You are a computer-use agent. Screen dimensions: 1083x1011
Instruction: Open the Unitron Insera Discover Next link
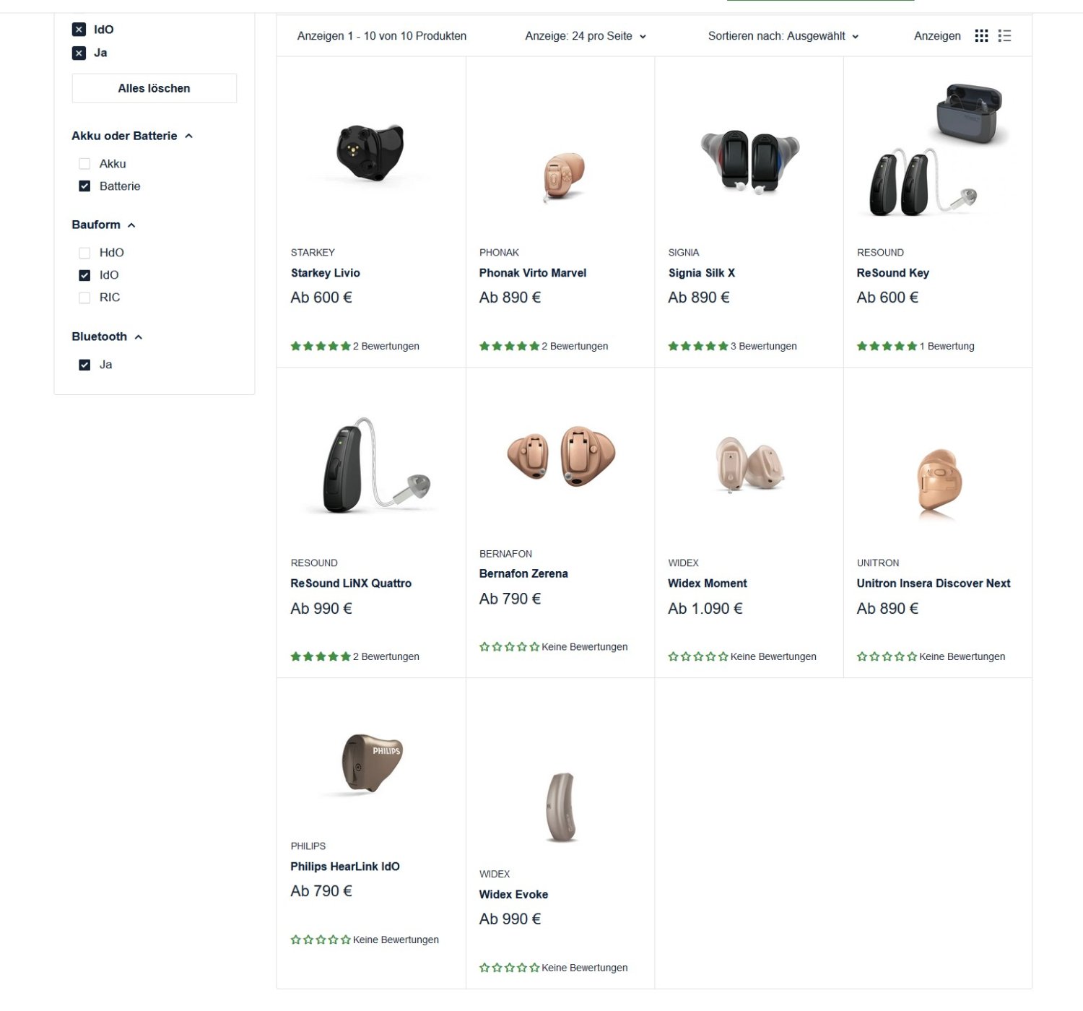(934, 583)
